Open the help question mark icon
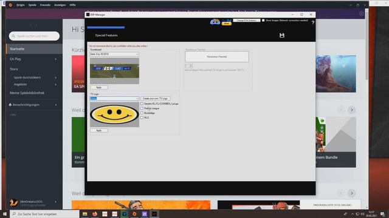This screenshot has width=389, height=218. click(313, 22)
